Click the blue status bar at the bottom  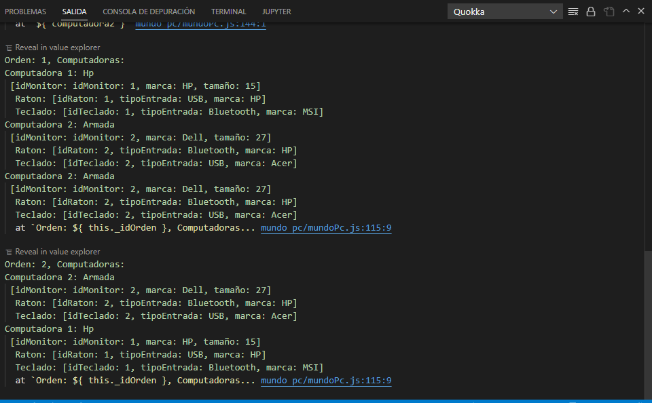click(326, 400)
